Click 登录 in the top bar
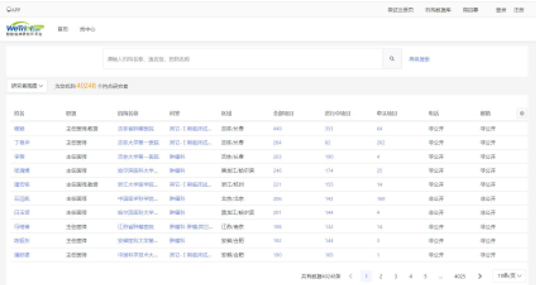Viewport: 536px width, 285px height. click(x=501, y=10)
